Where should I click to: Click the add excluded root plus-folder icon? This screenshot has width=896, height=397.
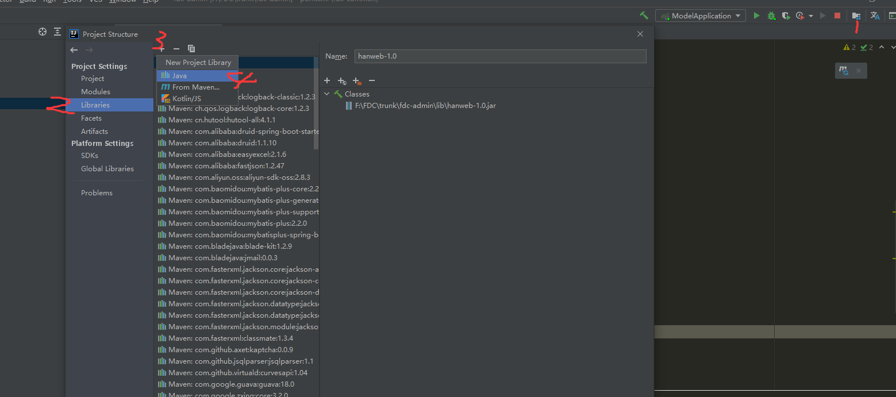[x=357, y=81]
